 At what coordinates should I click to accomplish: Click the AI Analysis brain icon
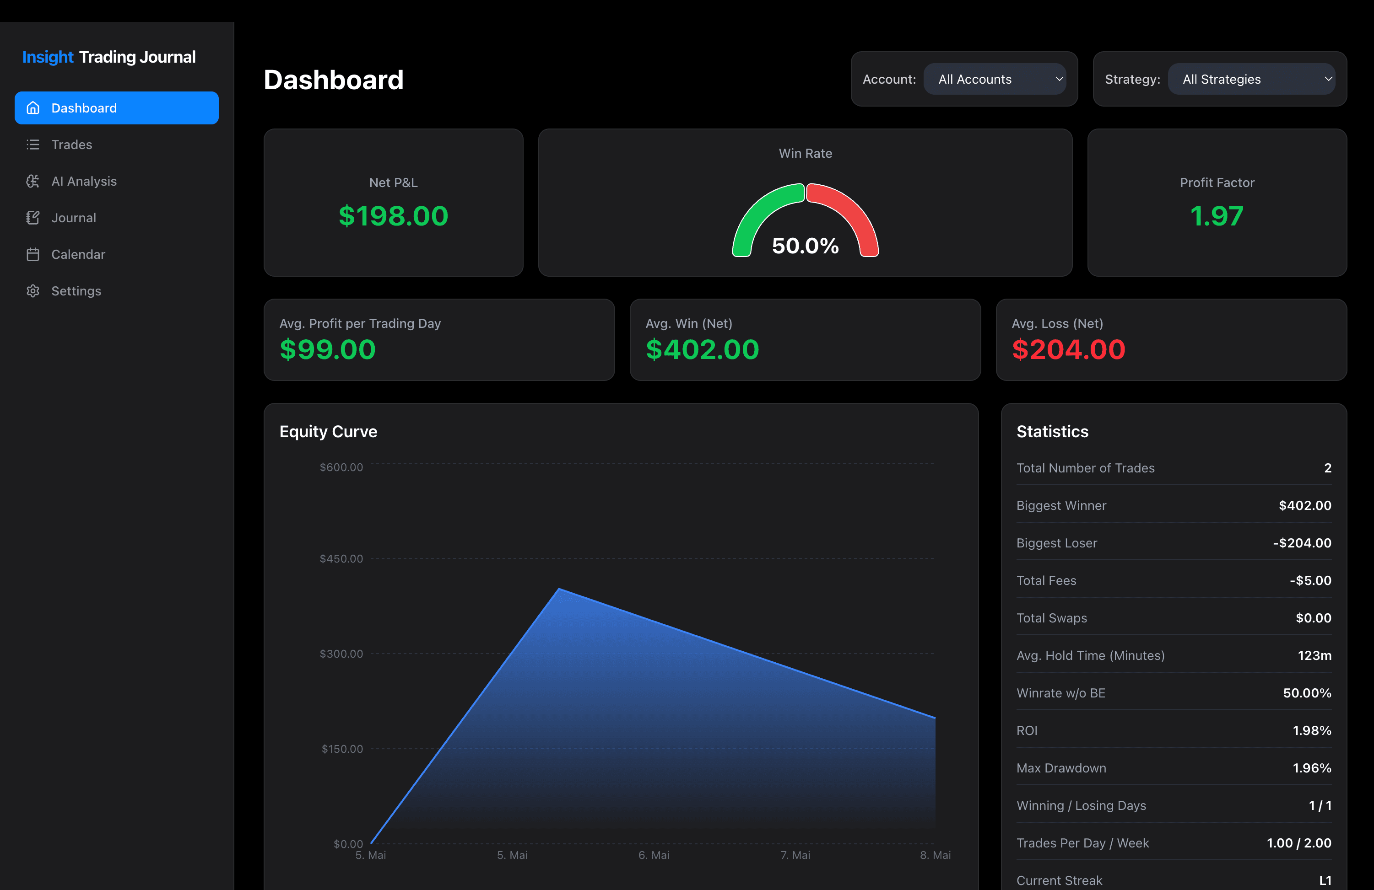pyautogui.click(x=33, y=181)
